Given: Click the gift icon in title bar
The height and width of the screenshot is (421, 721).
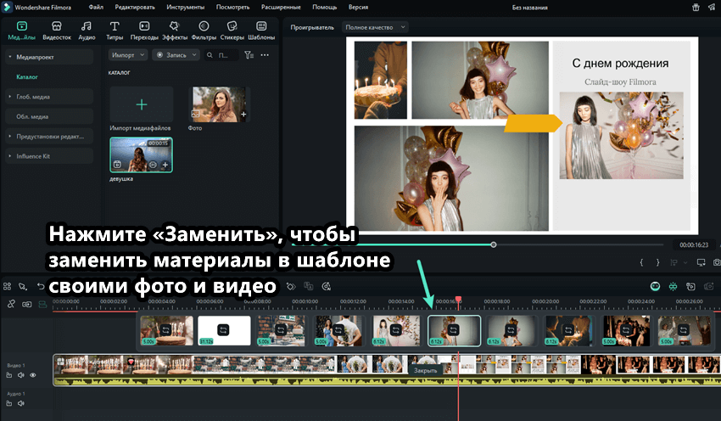Looking at the screenshot, I should [x=696, y=7].
